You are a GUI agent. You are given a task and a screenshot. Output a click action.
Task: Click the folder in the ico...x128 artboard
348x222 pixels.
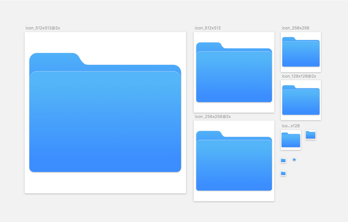(291, 140)
